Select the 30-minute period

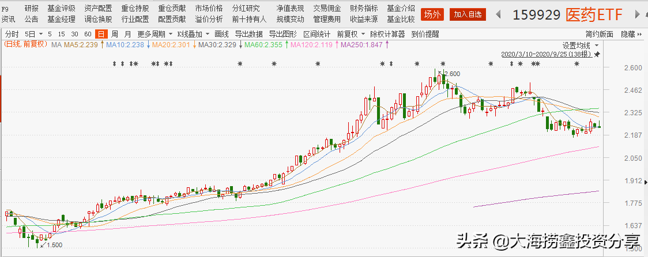tap(74, 34)
